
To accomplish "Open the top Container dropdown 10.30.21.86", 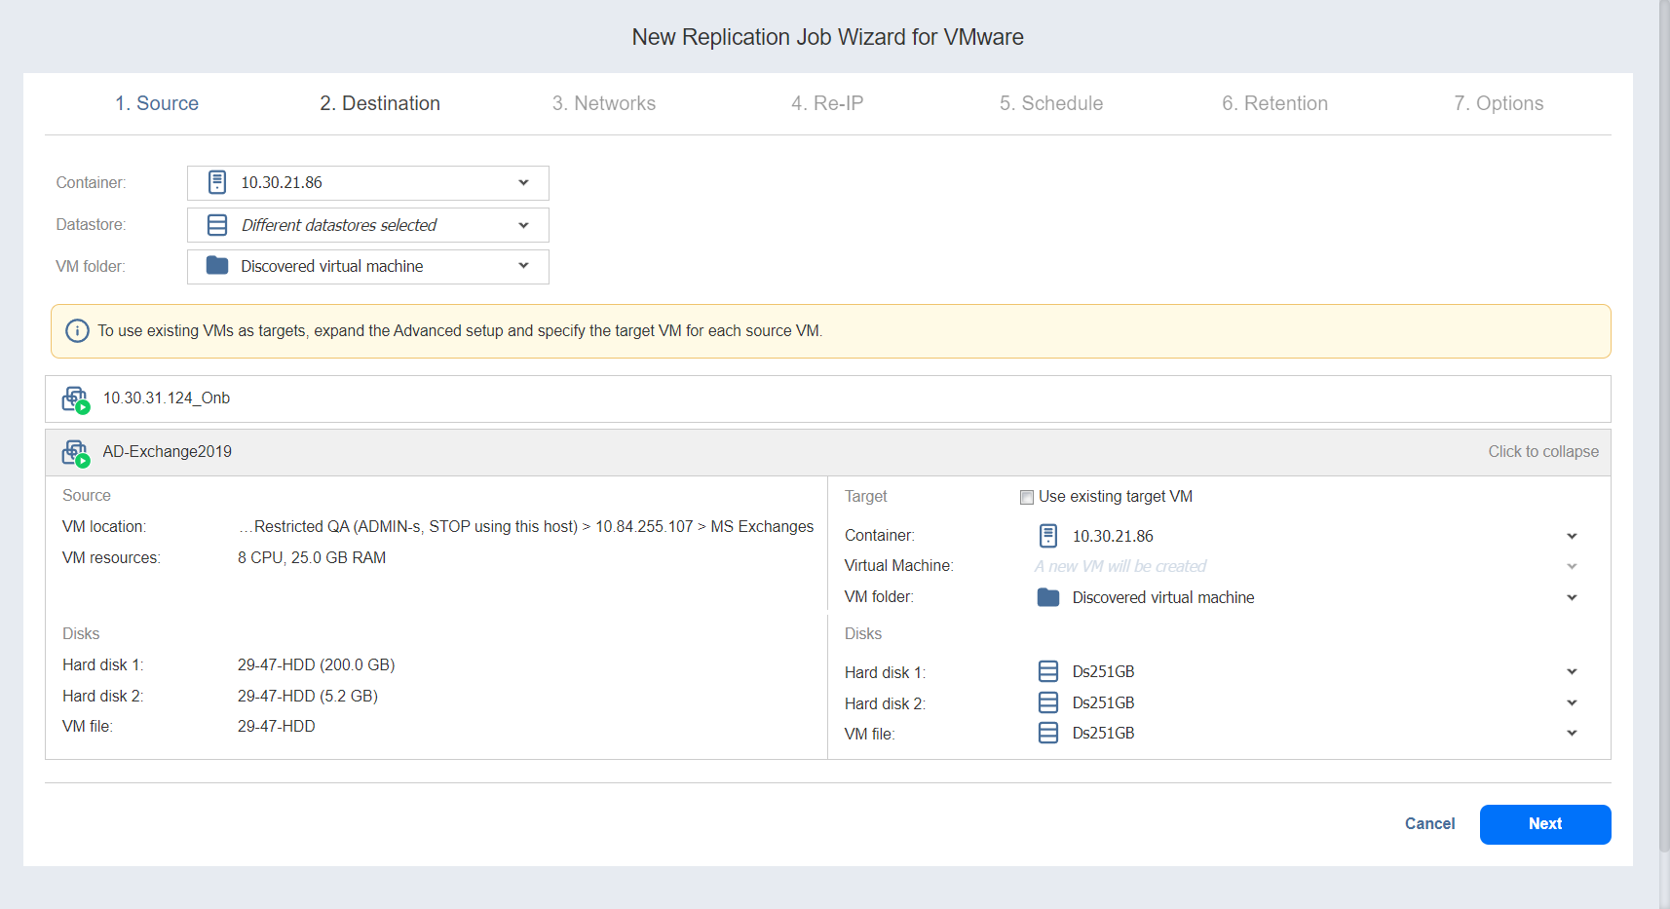I will tap(523, 182).
